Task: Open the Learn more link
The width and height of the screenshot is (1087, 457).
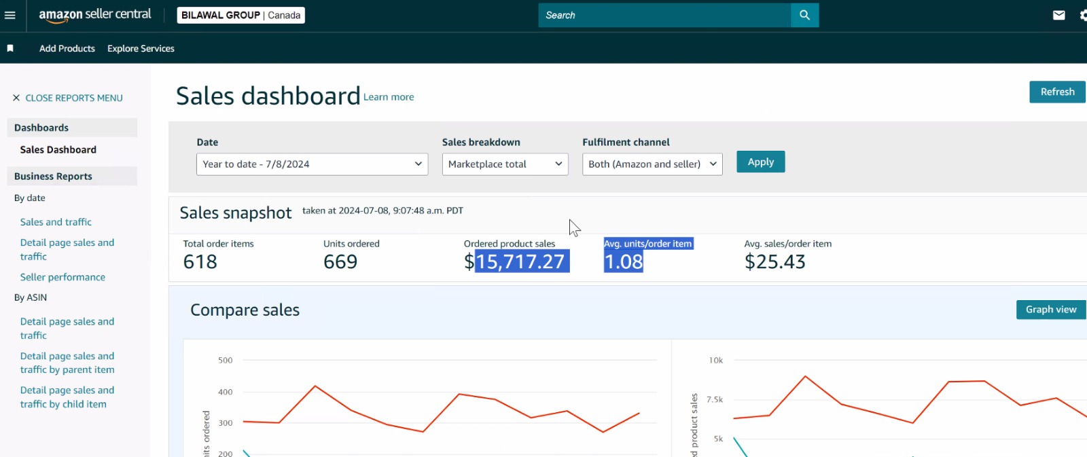Action: coord(389,97)
